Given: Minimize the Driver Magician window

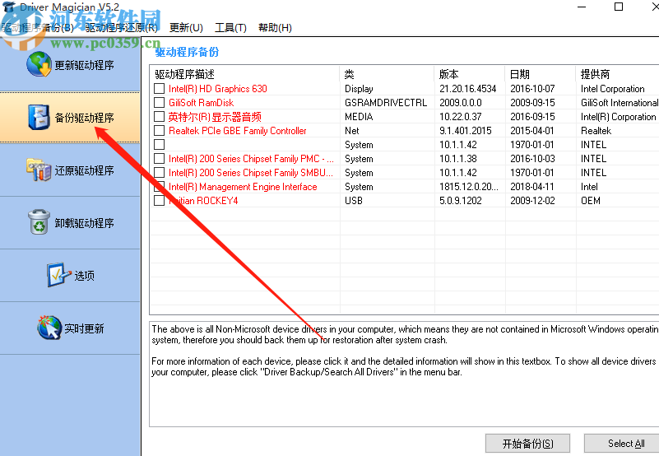Looking at the screenshot, I should tap(582, 7).
